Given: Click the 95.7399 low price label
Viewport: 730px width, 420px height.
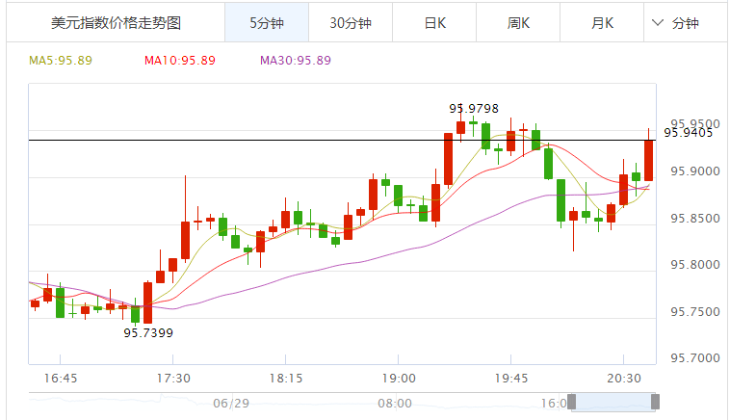Looking at the screenshot, I should coord(148,333).
